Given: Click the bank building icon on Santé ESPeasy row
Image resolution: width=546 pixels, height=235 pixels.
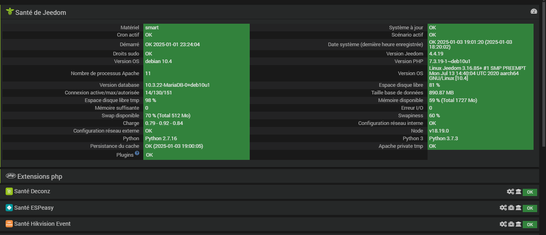Looking at the screenshot, I should coord(518,208).
